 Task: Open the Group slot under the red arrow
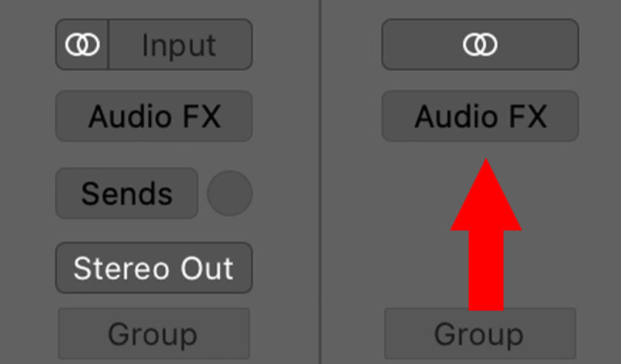pyautogui.click(x=480, y=333)
